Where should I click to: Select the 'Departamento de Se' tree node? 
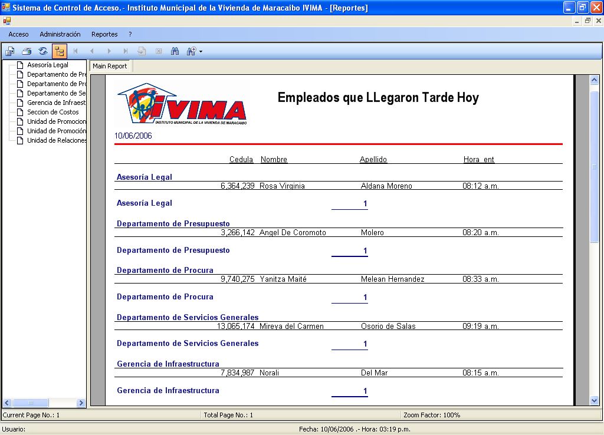[x=56, y=93]
